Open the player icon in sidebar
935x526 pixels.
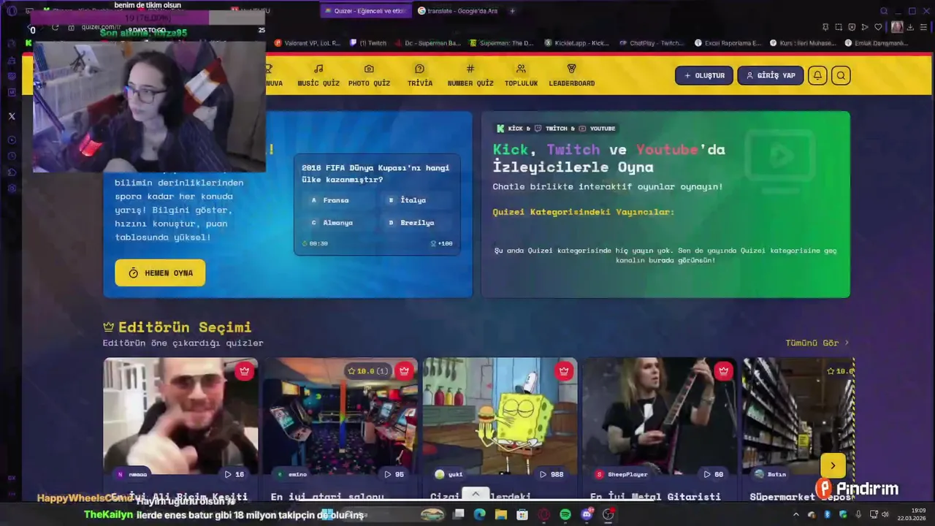point(12,140)
